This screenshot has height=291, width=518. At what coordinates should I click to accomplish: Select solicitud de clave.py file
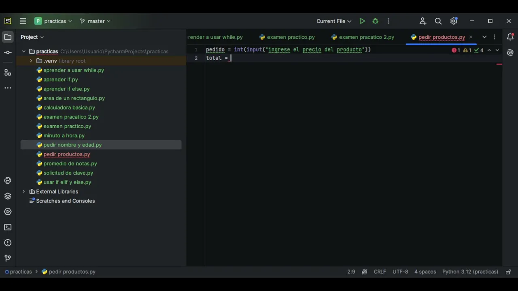click(68, 173)
